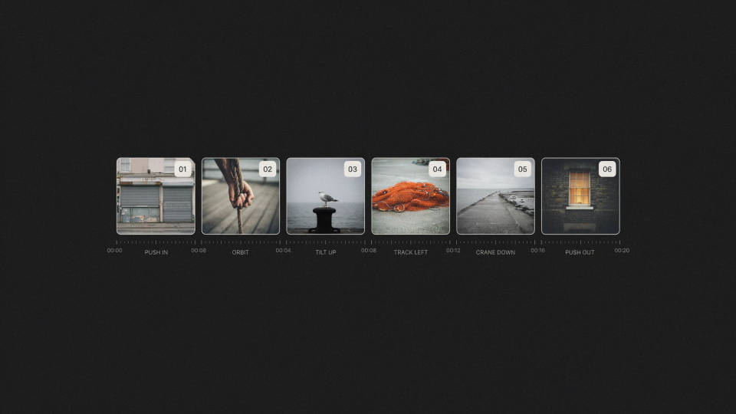Select the seagull on bollard thumbnail
The width and height of the screenshot is (736, 414).
[x=326, y=195]
